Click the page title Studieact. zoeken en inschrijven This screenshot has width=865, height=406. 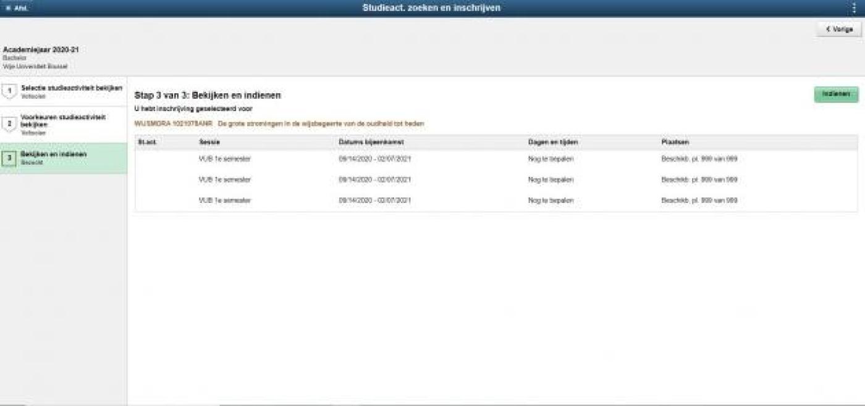pyautogui.click(x=431, y=8)
